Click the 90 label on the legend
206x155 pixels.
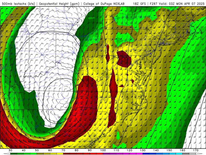90,150
